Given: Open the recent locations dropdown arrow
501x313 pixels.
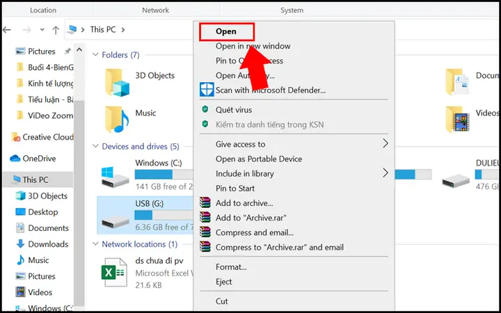Looking at the screenshot, I should [x=42, y=30].
